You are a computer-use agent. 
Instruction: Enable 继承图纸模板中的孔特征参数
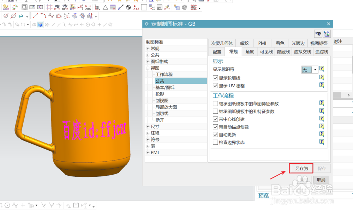pyautogui.click(x=215, y=111)
